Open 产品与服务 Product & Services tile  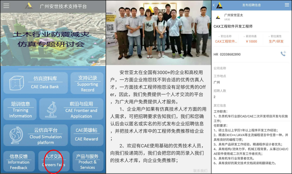(x=88, y=161)
